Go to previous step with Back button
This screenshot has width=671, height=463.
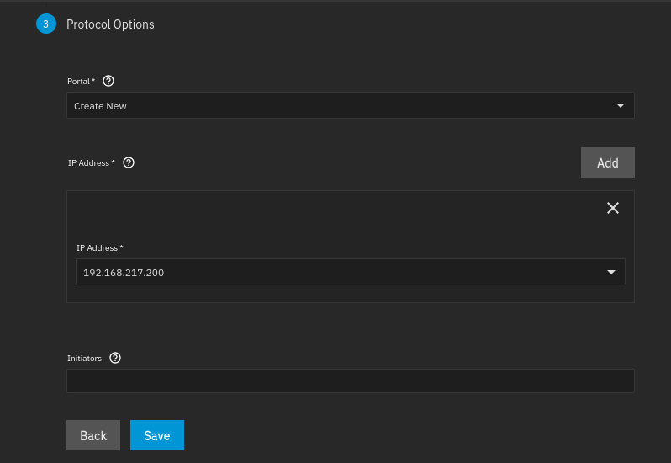point(93,435)
